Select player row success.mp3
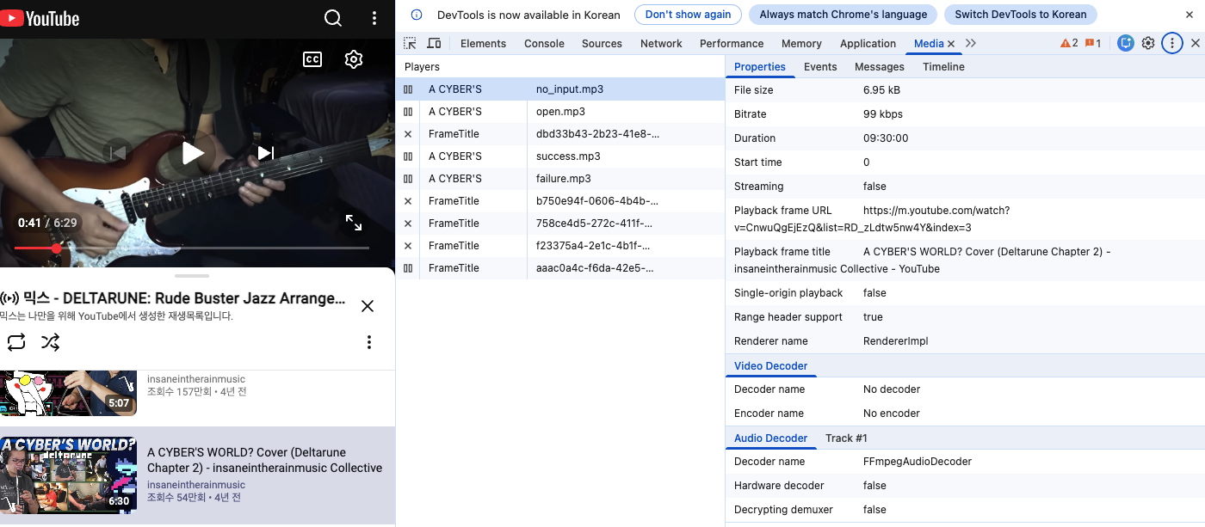This screenshot has width=1205, height=527. [x=560, y=156]
